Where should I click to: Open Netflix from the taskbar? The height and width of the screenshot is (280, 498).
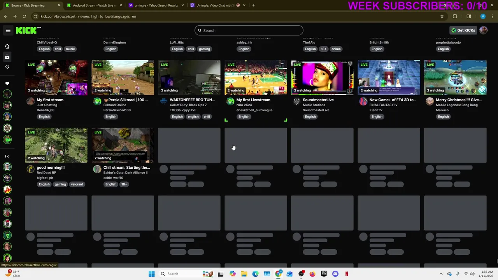[347, 274]
